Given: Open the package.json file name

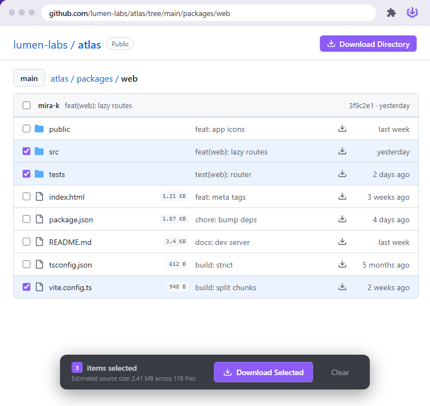Looking at the screenshot, I should click(71, 220).
